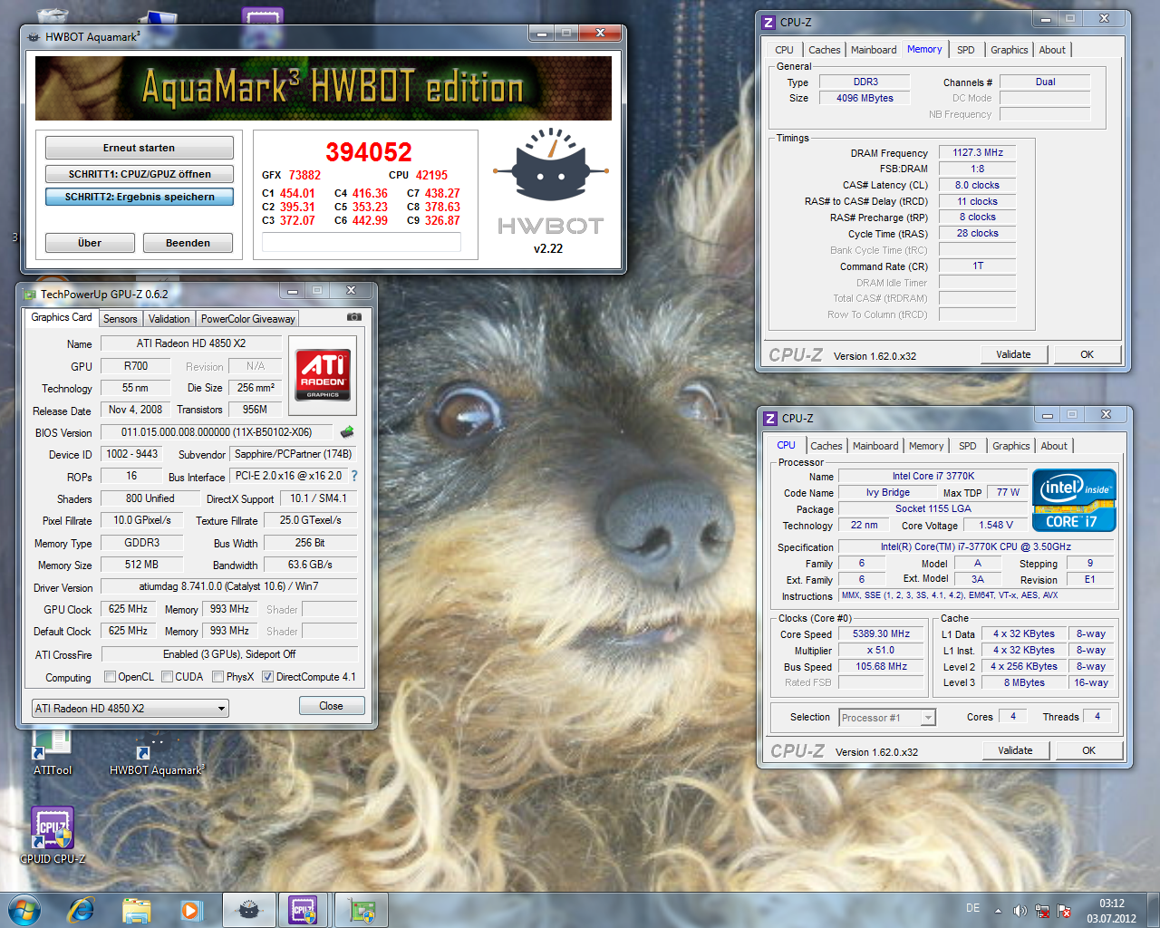Open the ATI Radeon HD 4850 X2 dropdown

click(130, 708)
